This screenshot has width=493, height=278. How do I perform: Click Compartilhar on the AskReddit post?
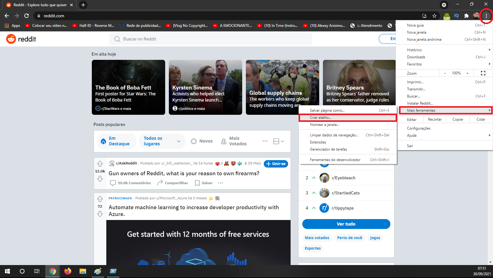(x=173, y=183)
